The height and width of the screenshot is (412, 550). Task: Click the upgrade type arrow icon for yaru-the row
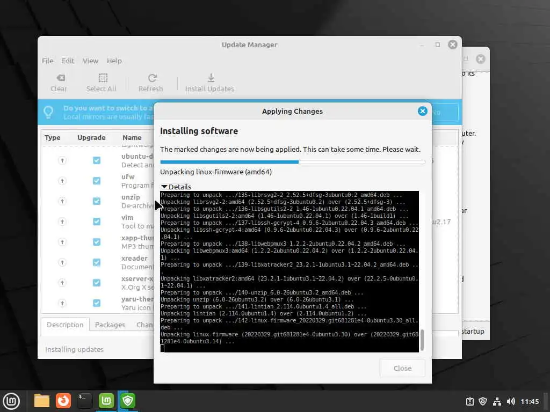pos(62,303)
